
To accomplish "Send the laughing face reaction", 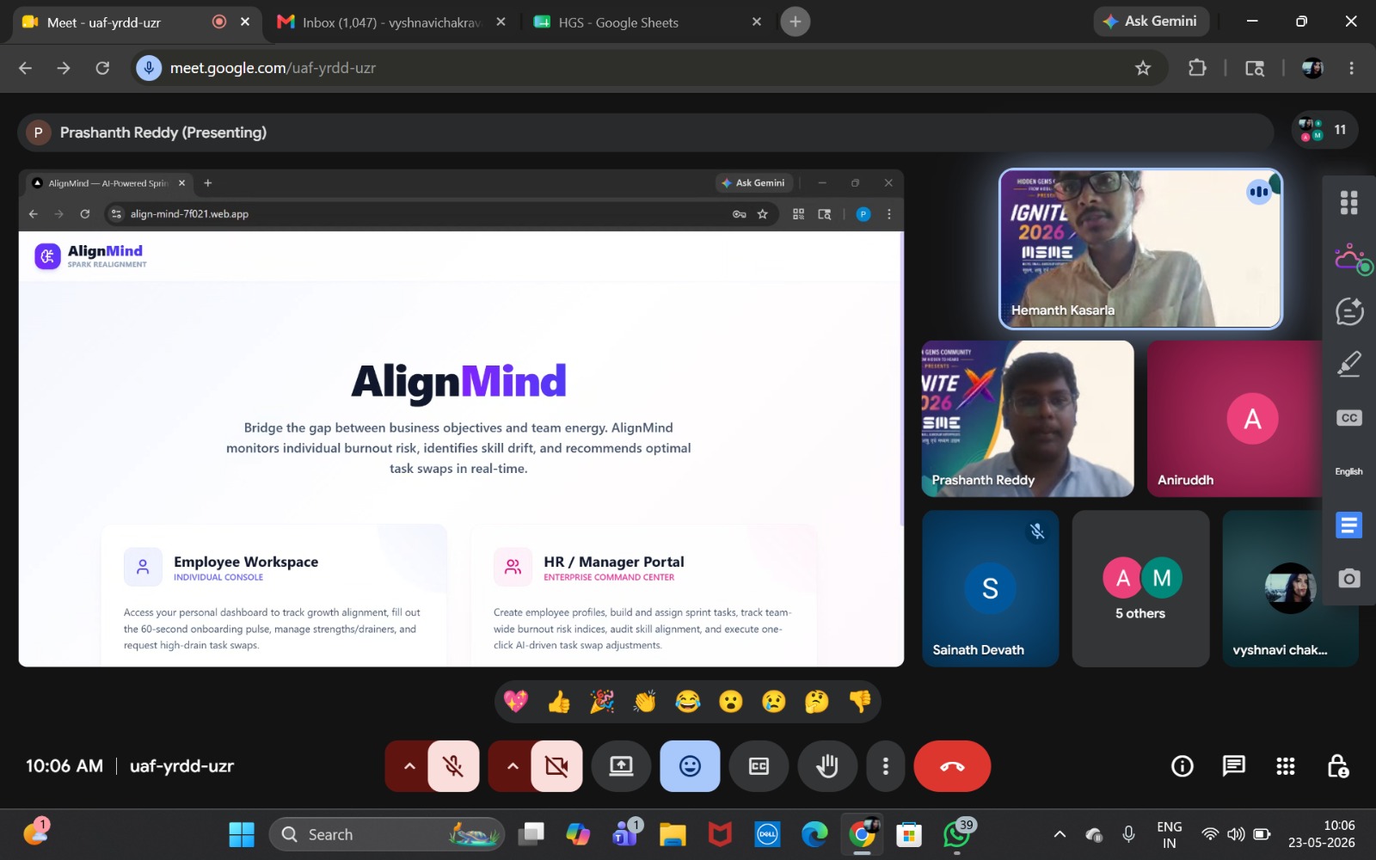I will coord(688,702).
